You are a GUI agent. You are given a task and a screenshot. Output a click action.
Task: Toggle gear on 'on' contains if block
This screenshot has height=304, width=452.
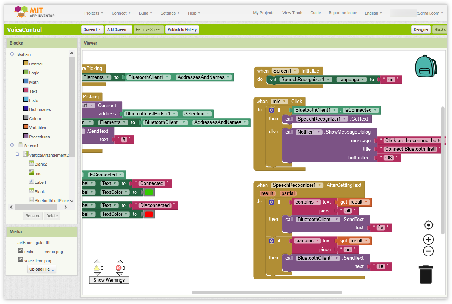271,241
